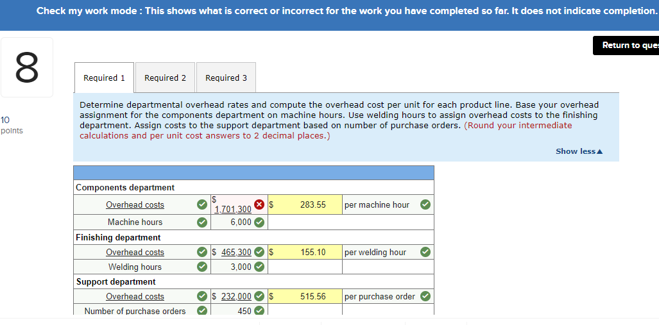
Task: Click green check after Support Overhead costs label
Action: 202,296
